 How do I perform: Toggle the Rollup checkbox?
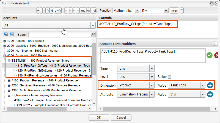(x=170, y=77)
